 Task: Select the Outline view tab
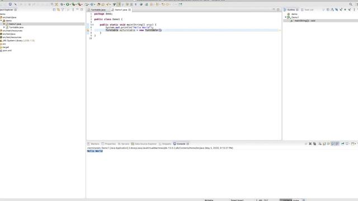click(x=291, y=10)
